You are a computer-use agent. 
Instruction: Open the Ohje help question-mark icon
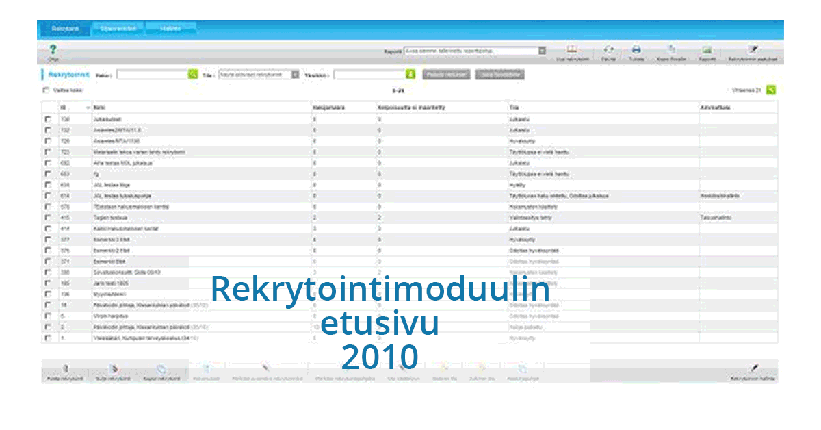point(53,50)
